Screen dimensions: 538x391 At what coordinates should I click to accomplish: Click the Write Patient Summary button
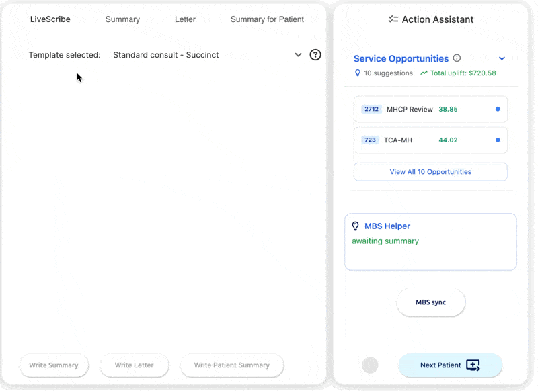pyautogui.click(x=232, y=365)
